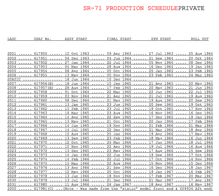Viewport: 219px width, 196px height.
Task: Select LADC number 2004
Action: coord(12,67)
